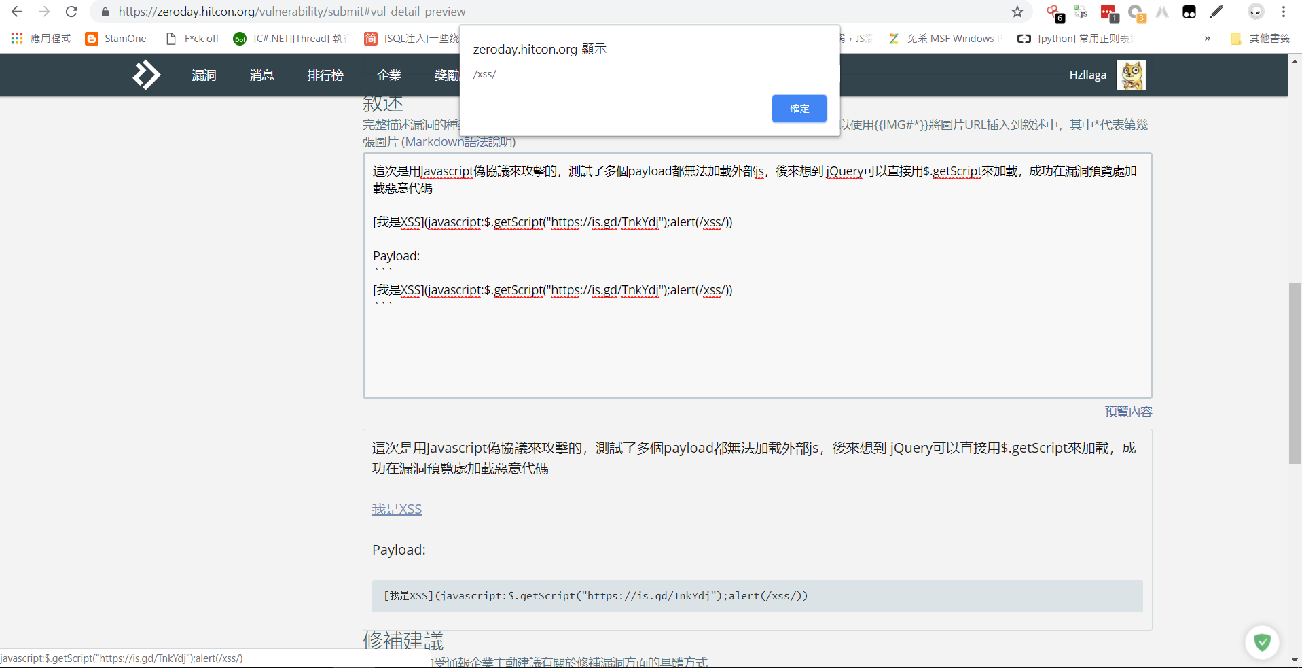Open the [python] 常用正则表 bookmark

pyautogui.click(x=1076, y=39)
